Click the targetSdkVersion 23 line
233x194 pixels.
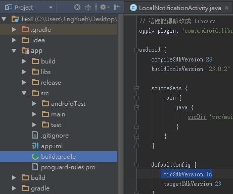click(x=193, y=184)
